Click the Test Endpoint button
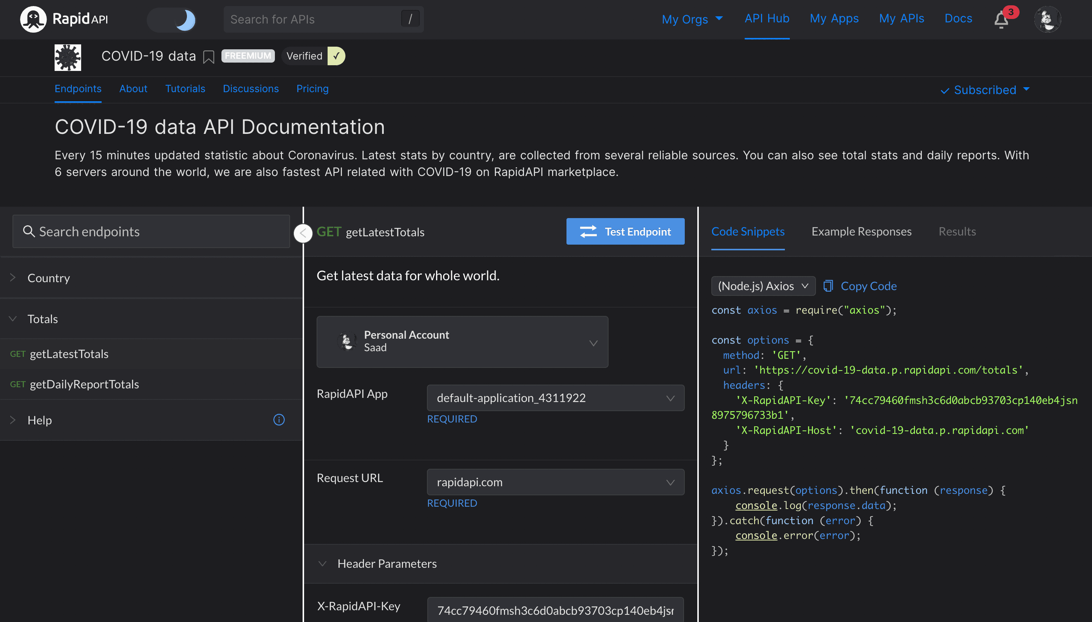Viewport: 1092px width, 622px height. (x=625, y=231)
